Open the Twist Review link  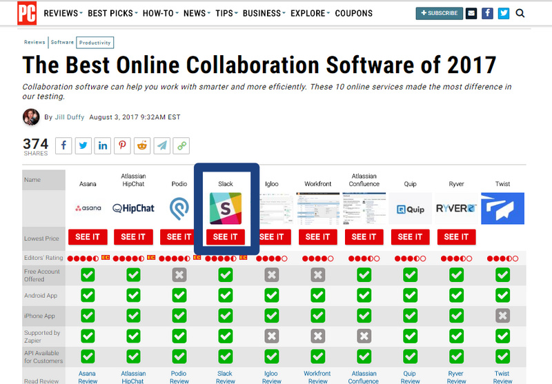pos(502,377)
